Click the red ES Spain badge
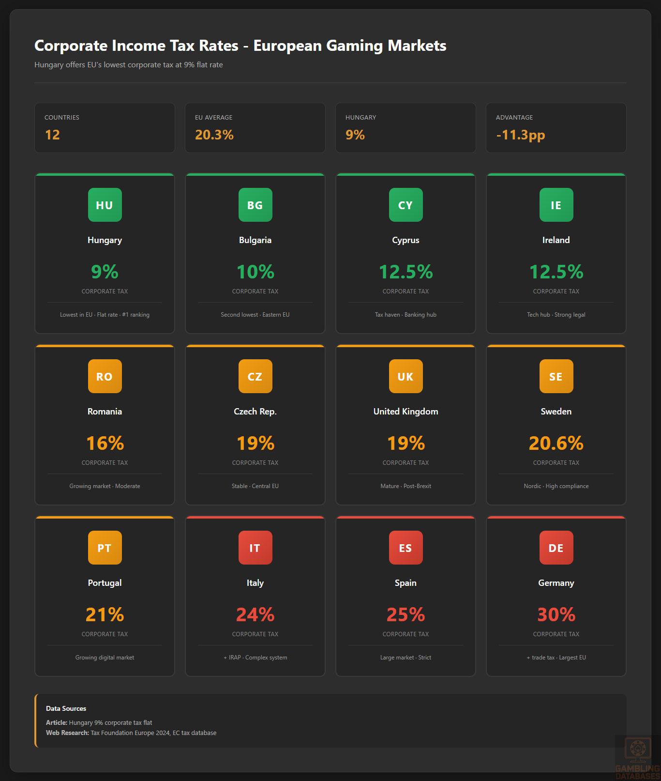This screenshot has height=781, width=661. pyautogui.click(x=406, y=548)
